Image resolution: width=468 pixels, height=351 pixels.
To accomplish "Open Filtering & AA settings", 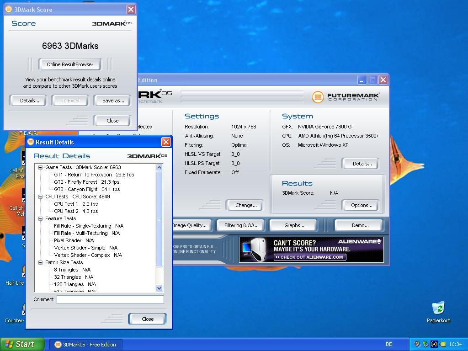I will point(241,225).
